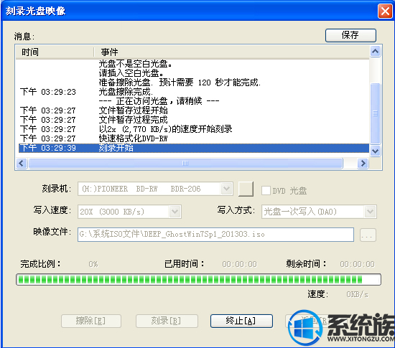
Task: Click the vertical scrollbar thumb in message list
Action: (x=375, y=113)
